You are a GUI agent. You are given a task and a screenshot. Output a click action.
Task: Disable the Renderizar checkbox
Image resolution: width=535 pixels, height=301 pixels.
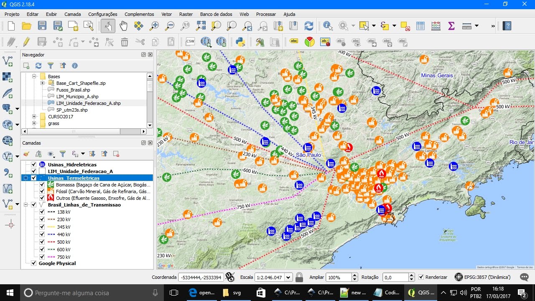(x=421, y=277)
